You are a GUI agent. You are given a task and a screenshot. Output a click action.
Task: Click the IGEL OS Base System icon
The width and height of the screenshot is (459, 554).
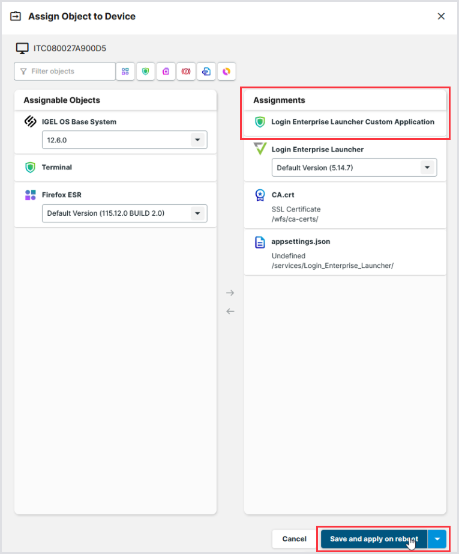click(30, 121)
